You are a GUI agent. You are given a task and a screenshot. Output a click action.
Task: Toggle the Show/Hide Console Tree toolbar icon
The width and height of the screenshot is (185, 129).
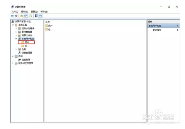(x=26, y=16)
